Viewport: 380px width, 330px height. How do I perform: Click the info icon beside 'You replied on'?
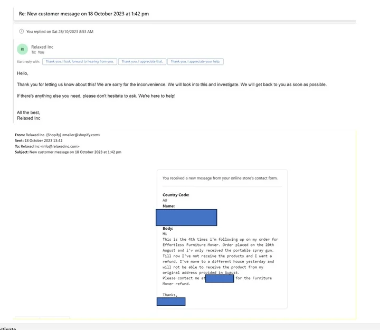21,31
